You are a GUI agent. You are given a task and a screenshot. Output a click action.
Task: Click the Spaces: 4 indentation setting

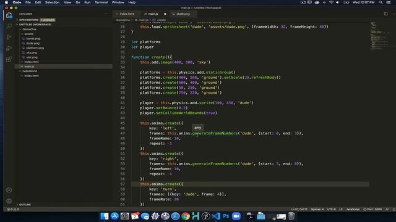(317, 209)
